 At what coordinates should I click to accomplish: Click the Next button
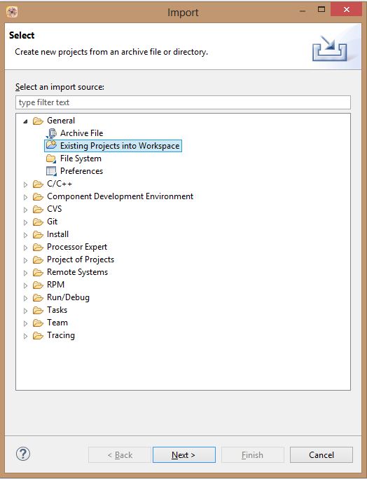pyautogui.click(x=184, y=455)
